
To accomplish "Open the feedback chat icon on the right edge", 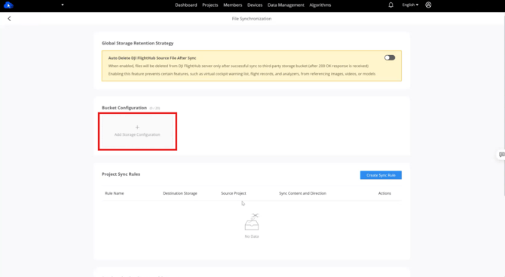I will pos(501,155).
